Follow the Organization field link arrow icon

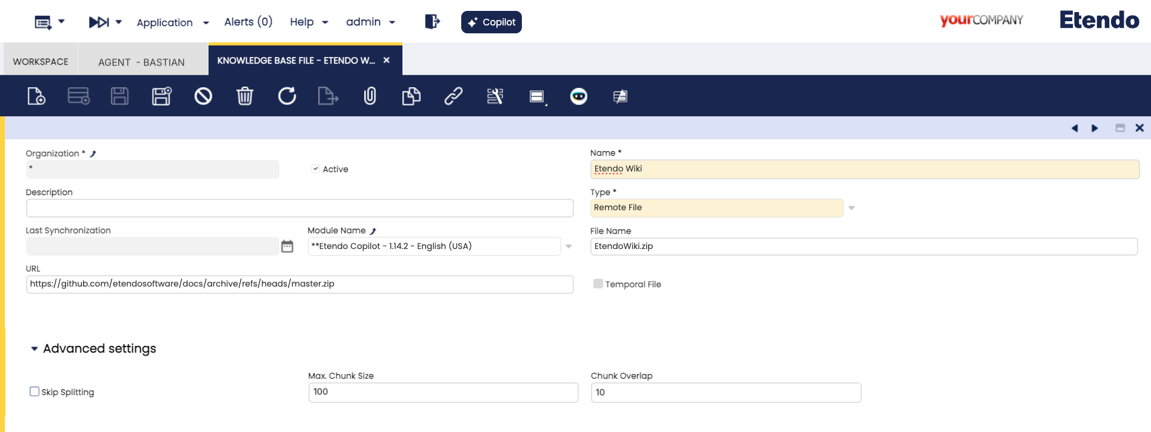coord(93,154)
